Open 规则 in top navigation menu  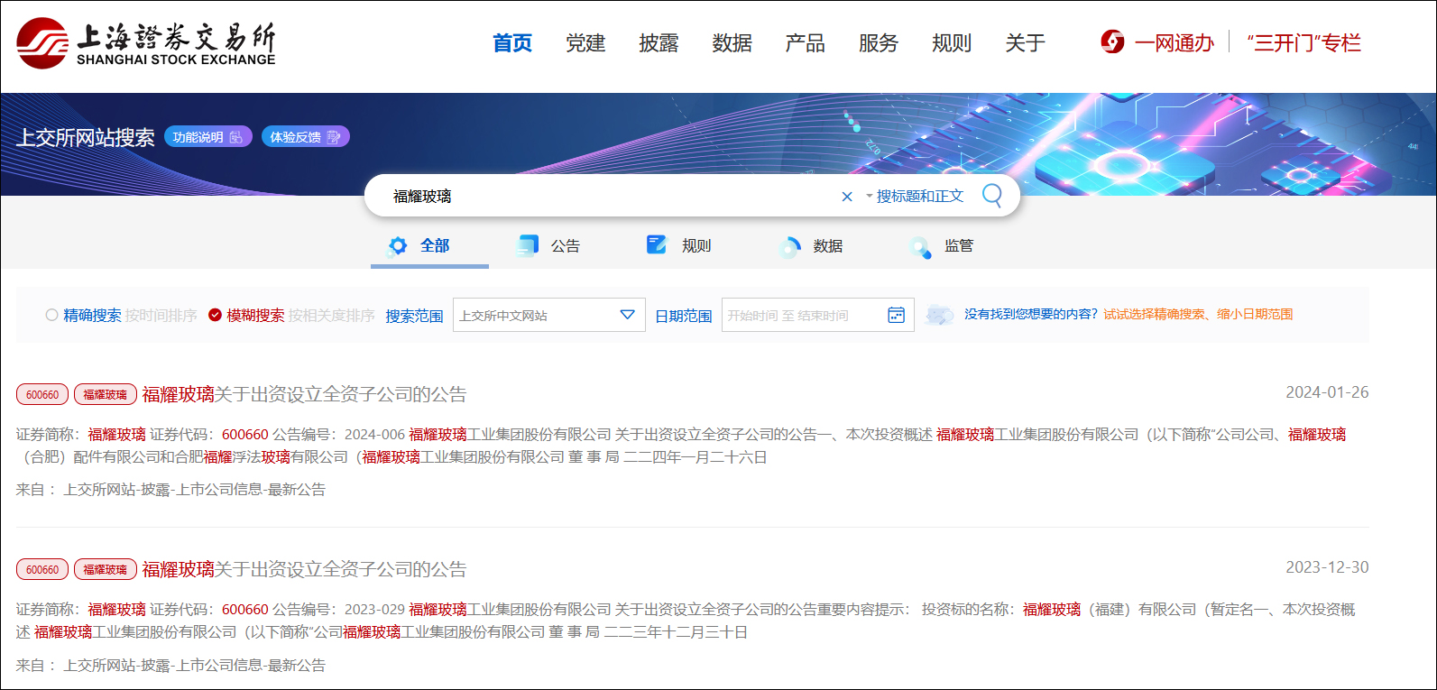click(x=952, y=42)
